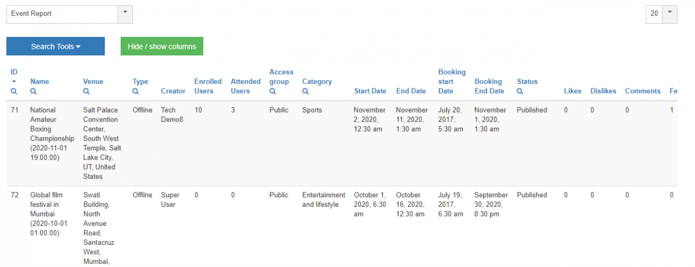Sort table by Likes column header
Viewport: 695px width, 267px height.
[x=572, y=91]
